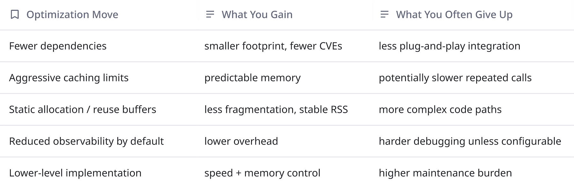Click the less fragmentation, stable RSS cell
This screenshot has height=186, width=574.
click(x=276, y=110)
